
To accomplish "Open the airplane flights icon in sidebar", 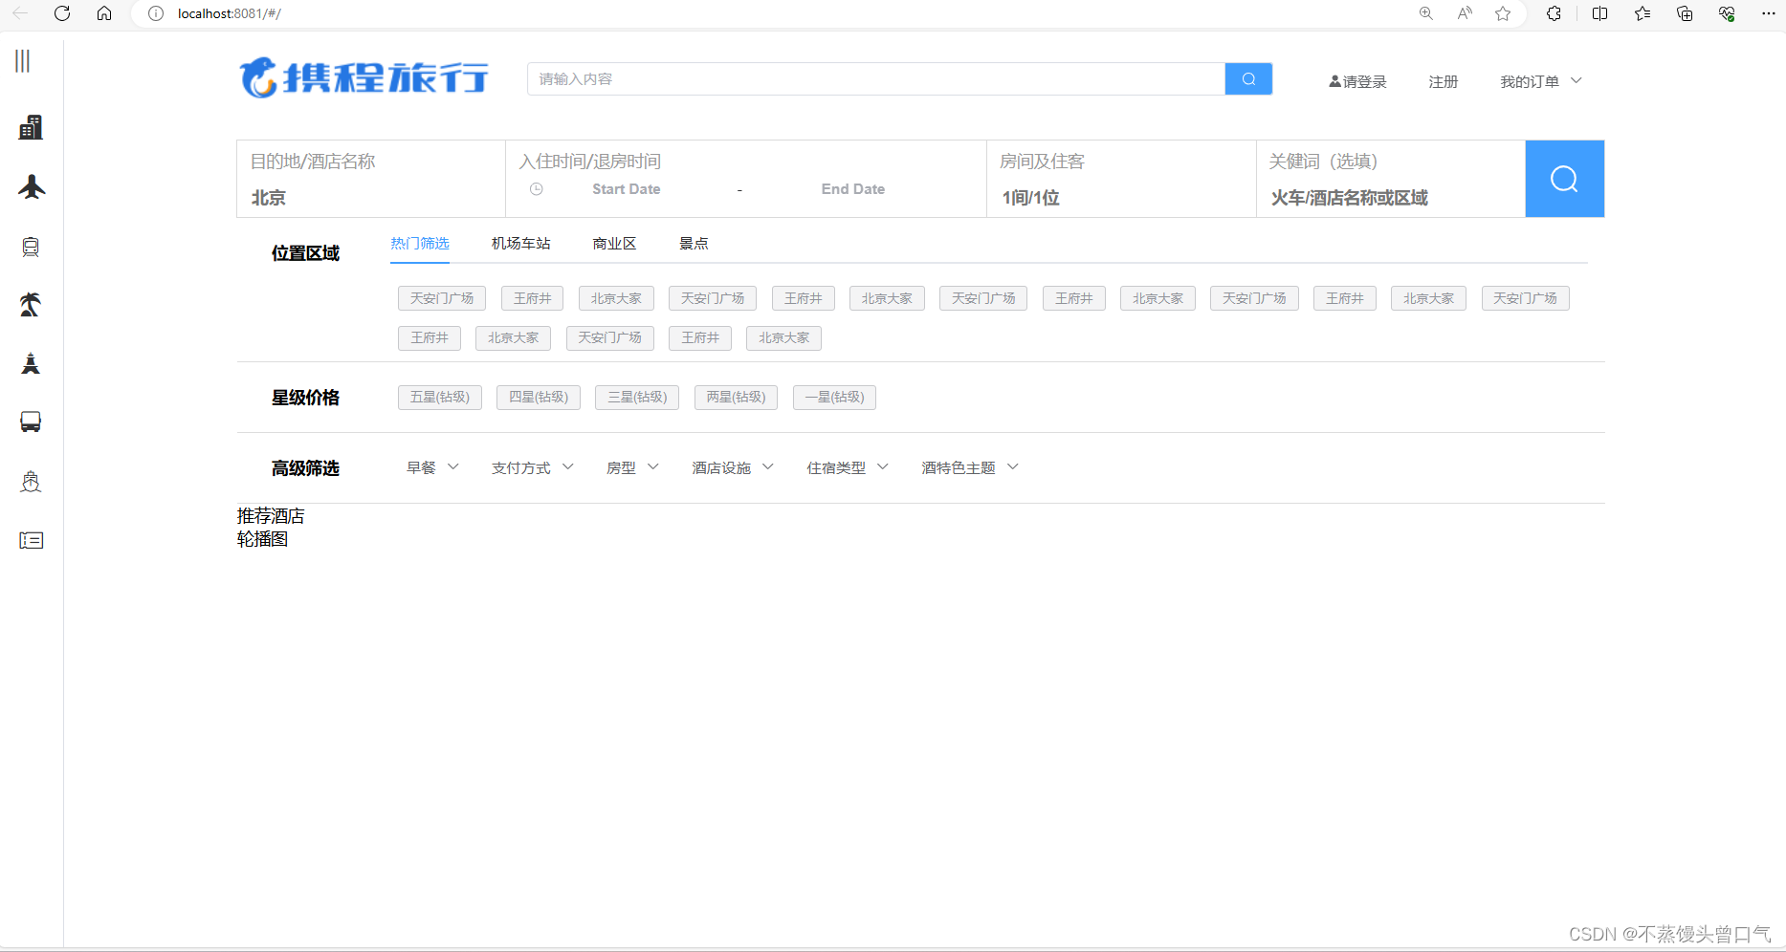I will pyautogui.click(x=32, y=186).
